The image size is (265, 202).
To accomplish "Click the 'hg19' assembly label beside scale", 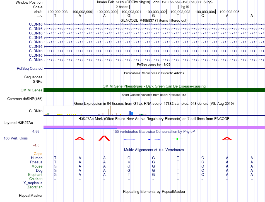I will coord(185,7).
